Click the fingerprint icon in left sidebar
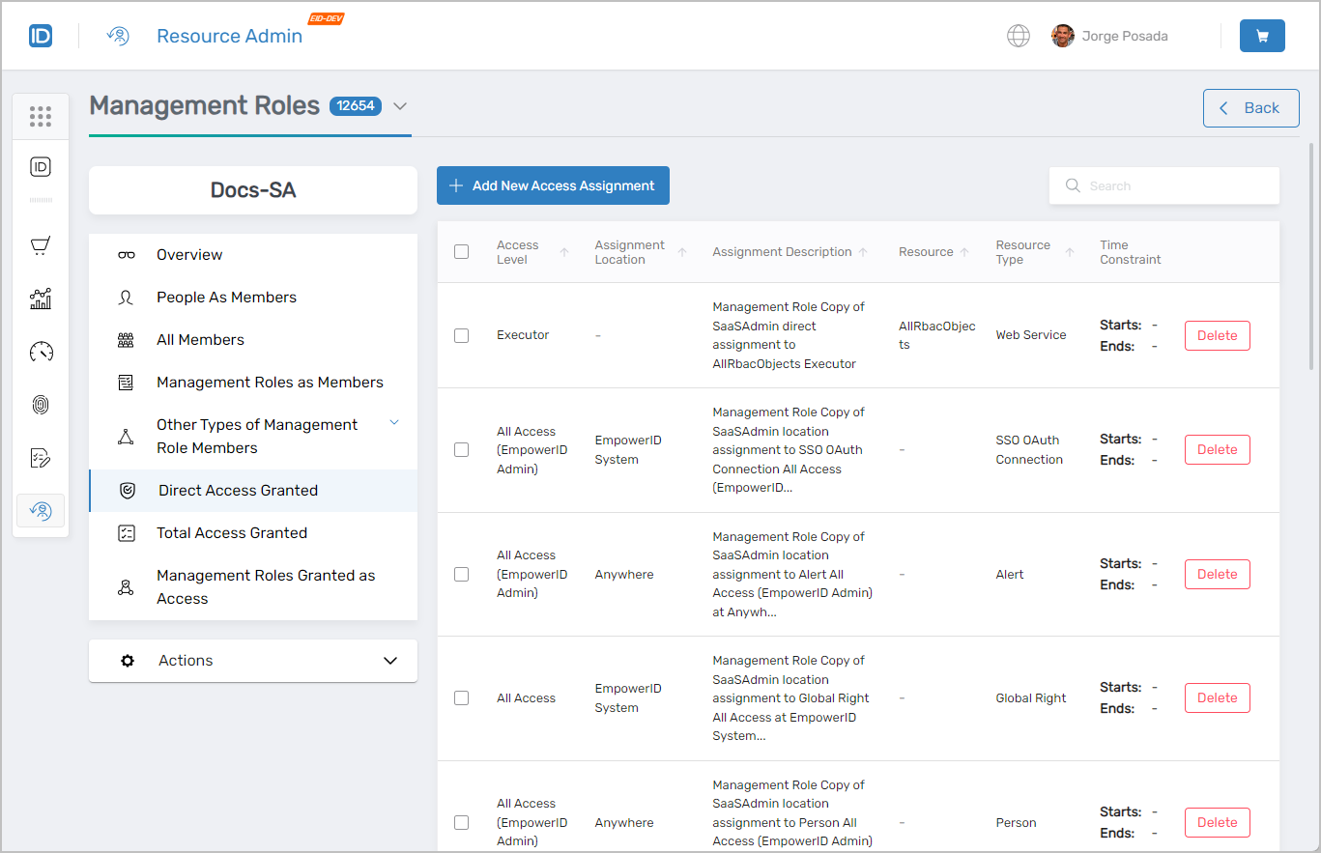The width and height of the screenshot is (1321, 853). 41,405
